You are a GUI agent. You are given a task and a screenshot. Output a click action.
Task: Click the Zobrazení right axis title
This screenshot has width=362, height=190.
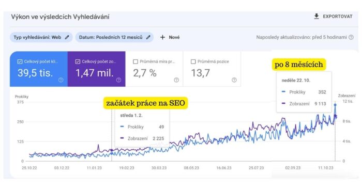click(x=347, y=96)
